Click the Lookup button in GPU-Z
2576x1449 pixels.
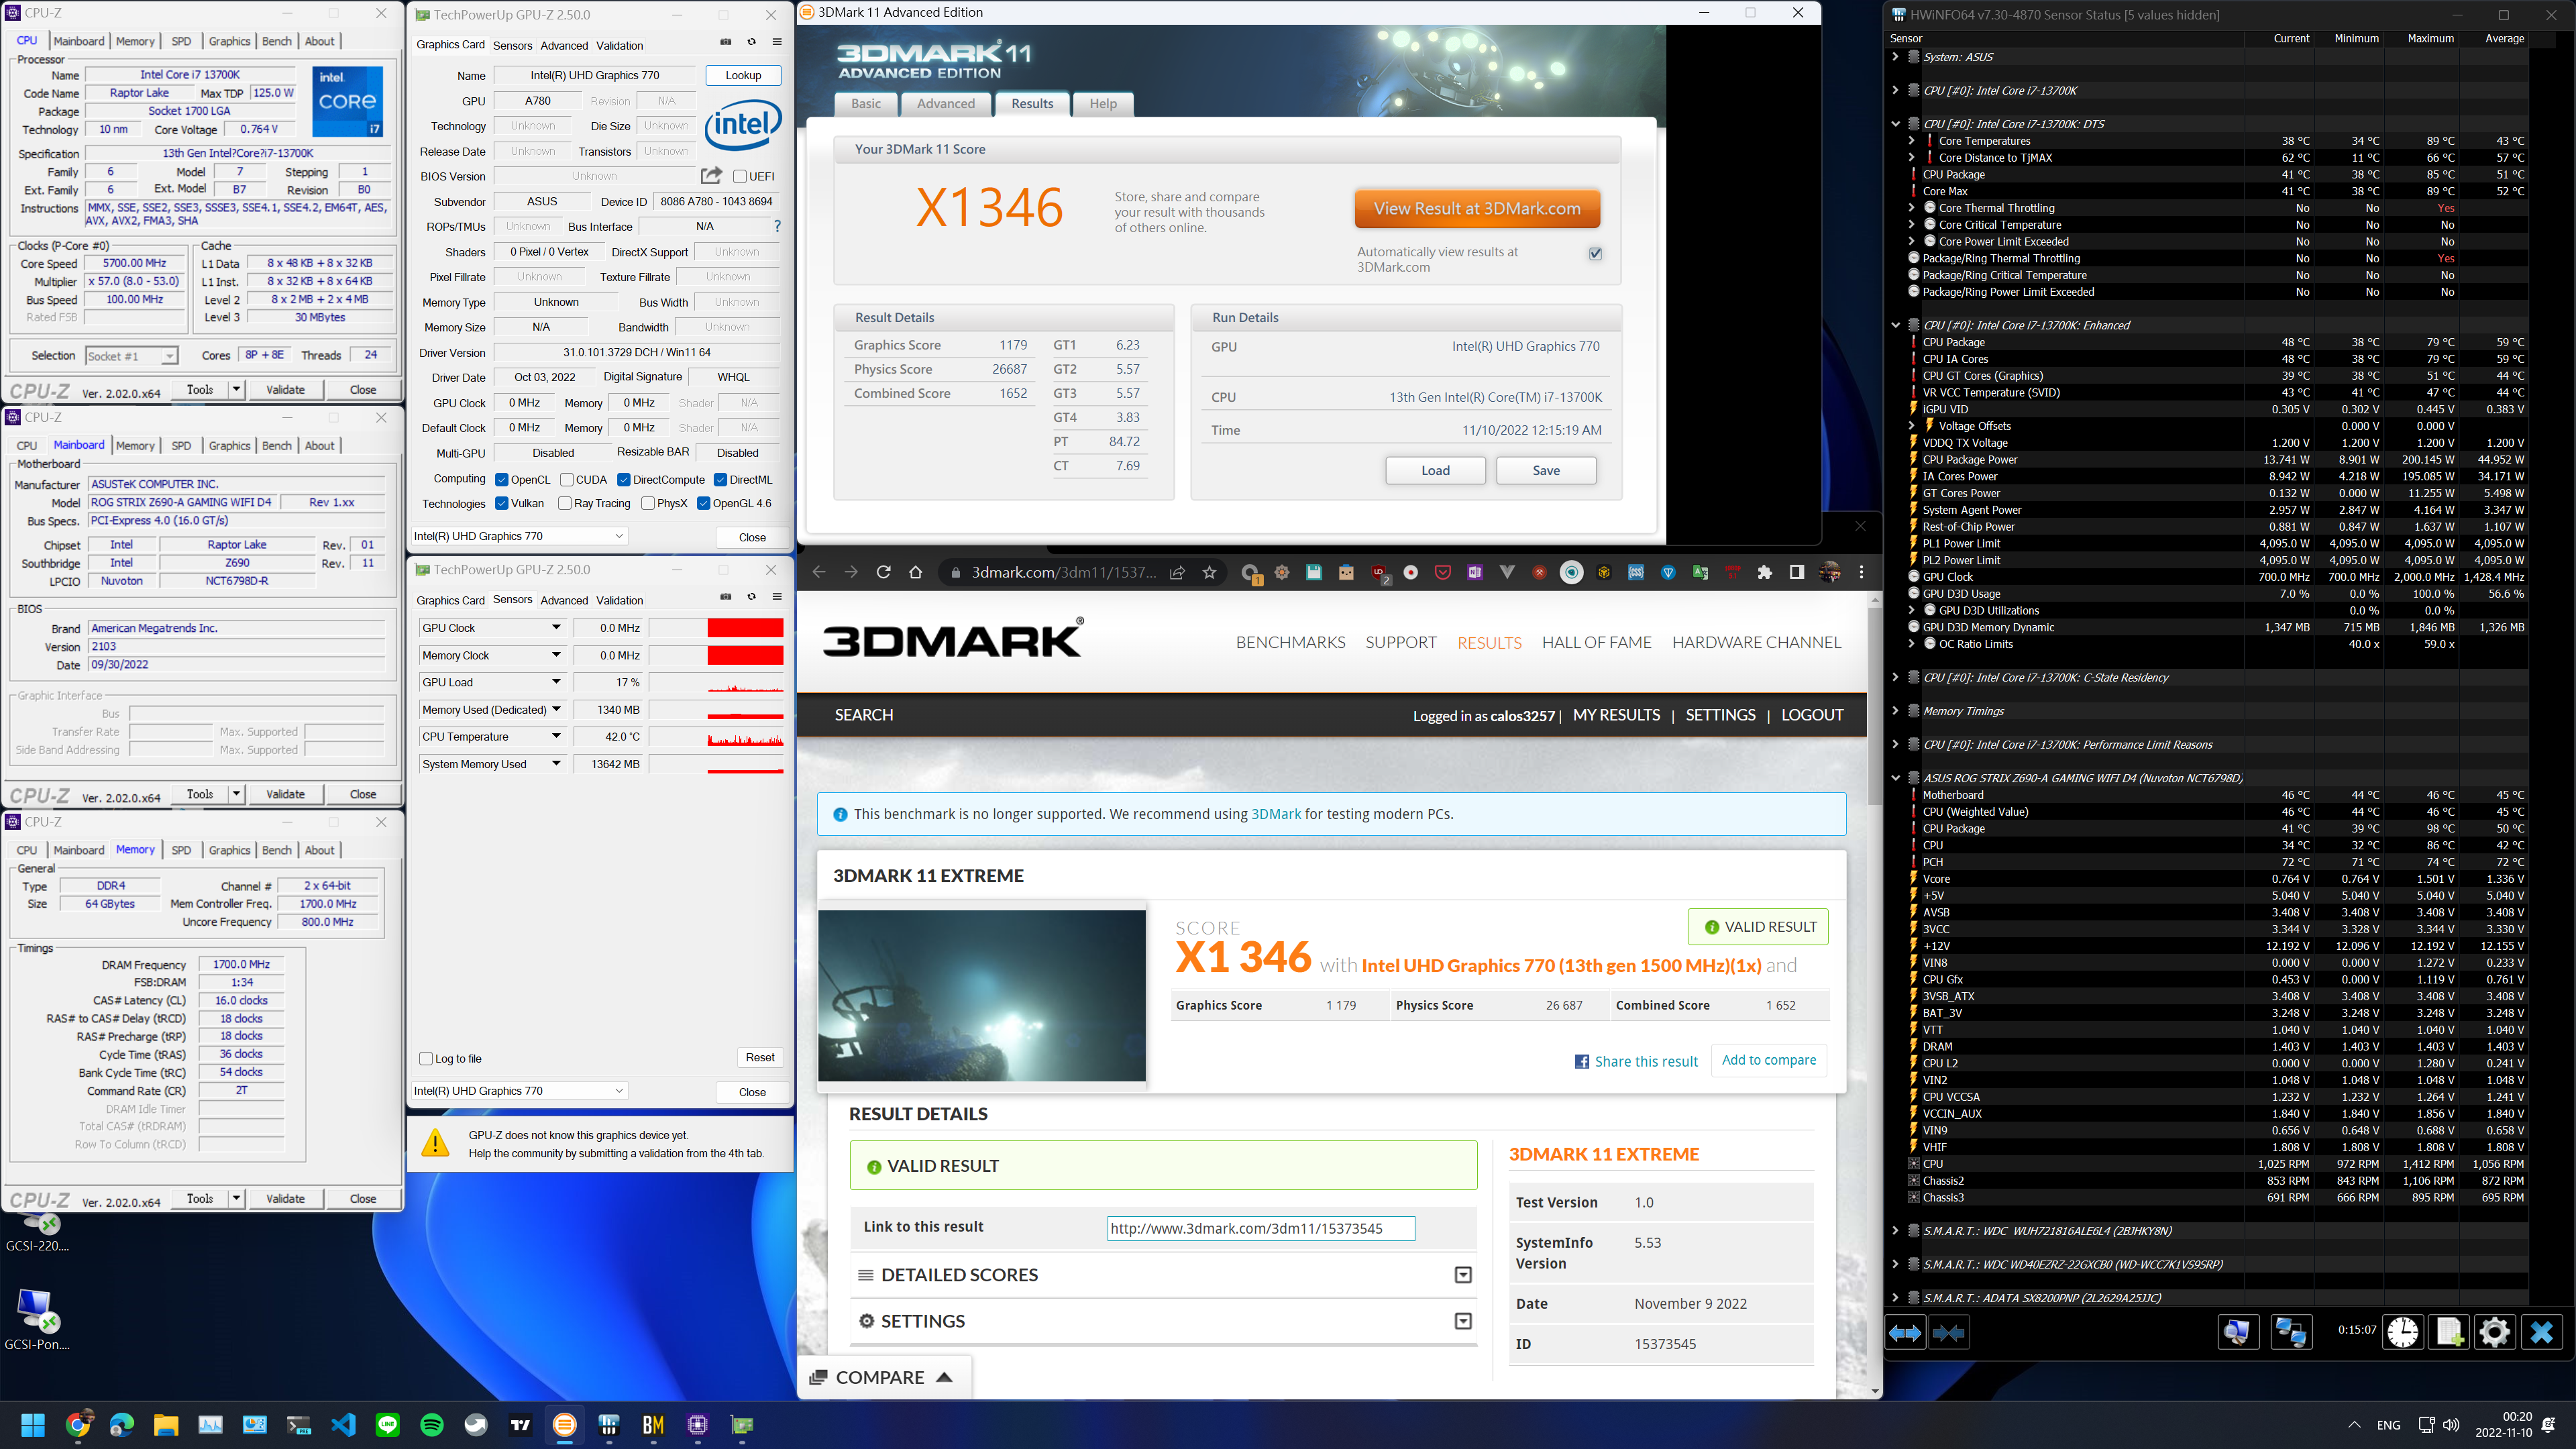[x=743, y=75]
